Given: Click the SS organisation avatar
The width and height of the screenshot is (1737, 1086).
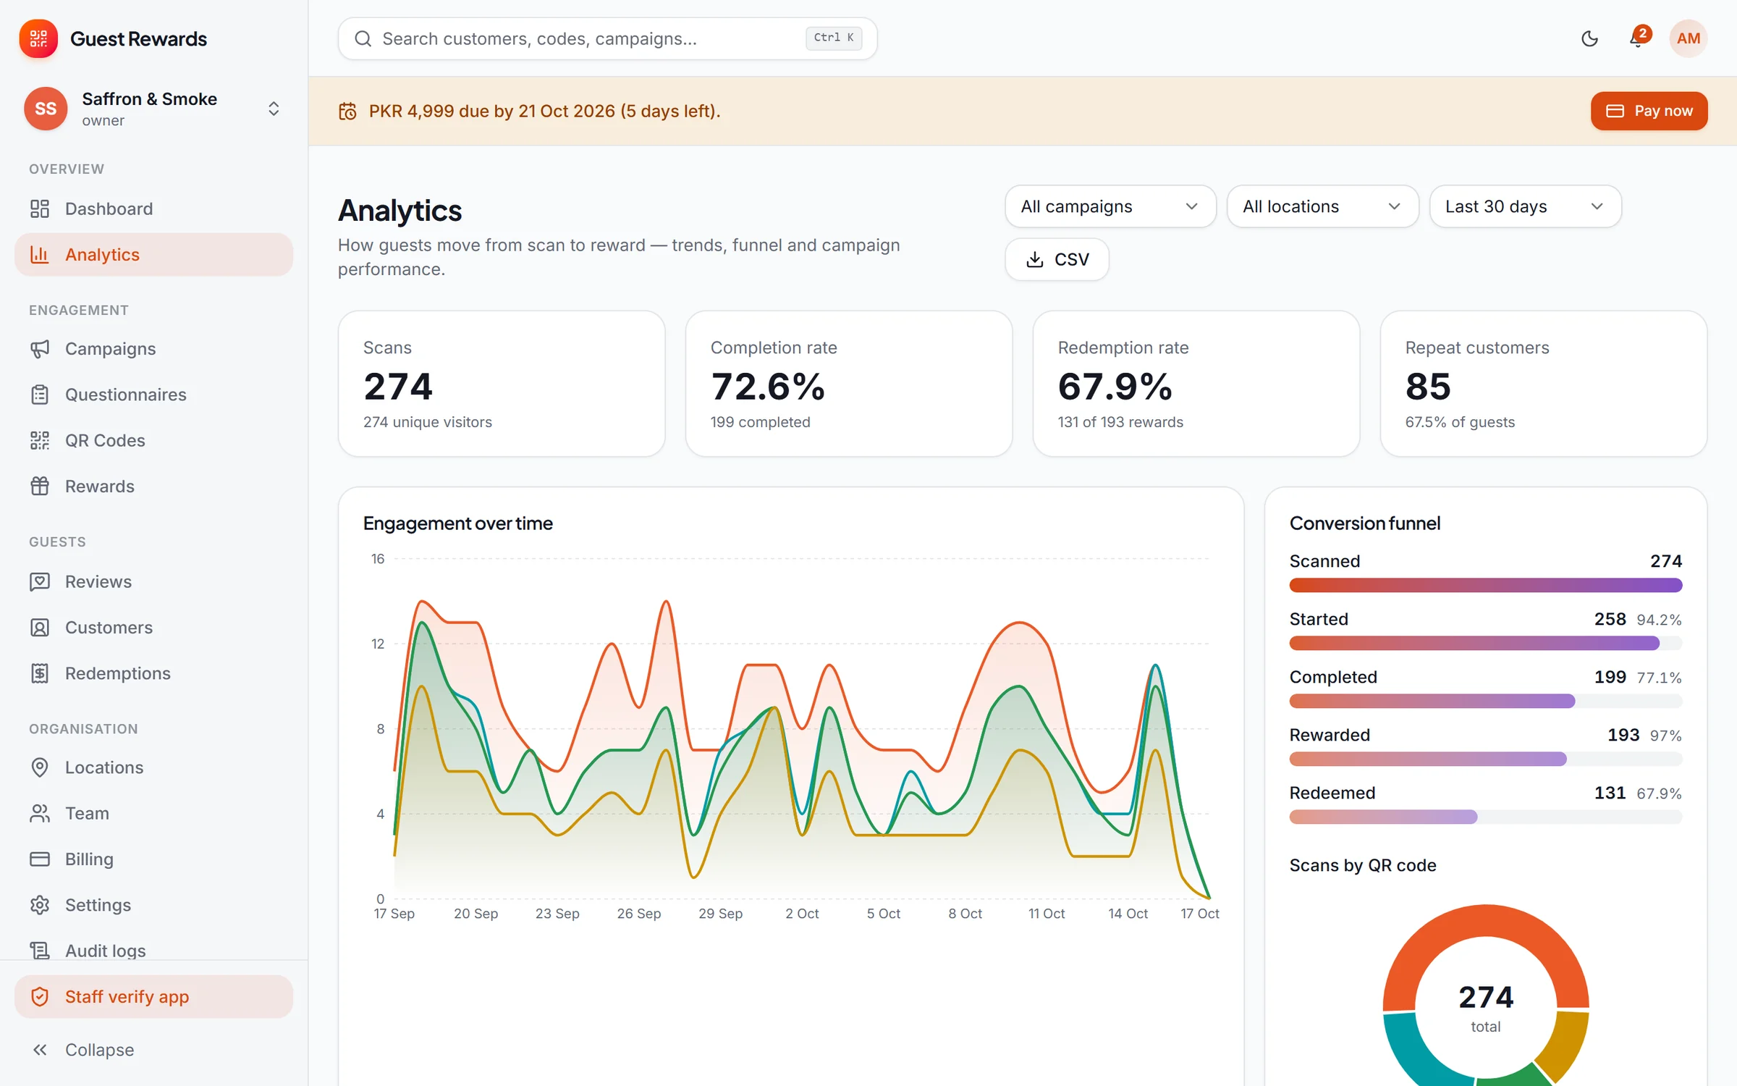Looking at the screenshot, I should pos(46,109).
